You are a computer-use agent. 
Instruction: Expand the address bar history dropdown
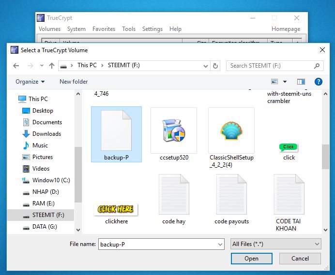(x=206, y=66)
